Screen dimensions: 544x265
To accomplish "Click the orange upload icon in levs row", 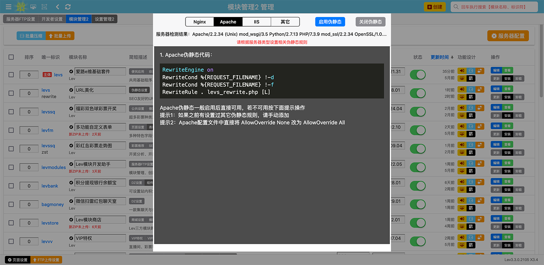I will 480,71.
